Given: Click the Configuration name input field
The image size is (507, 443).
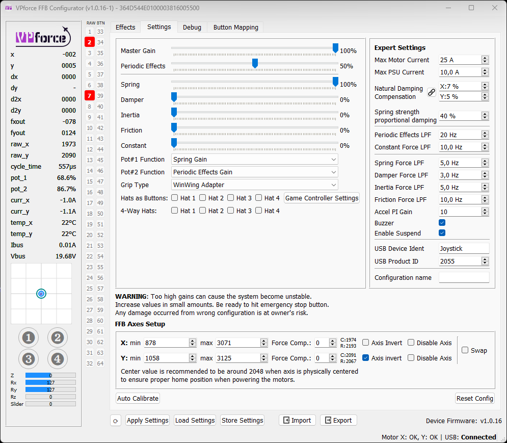Looking at the screenshot, I should pyautogui.click(x=464, y=278).
